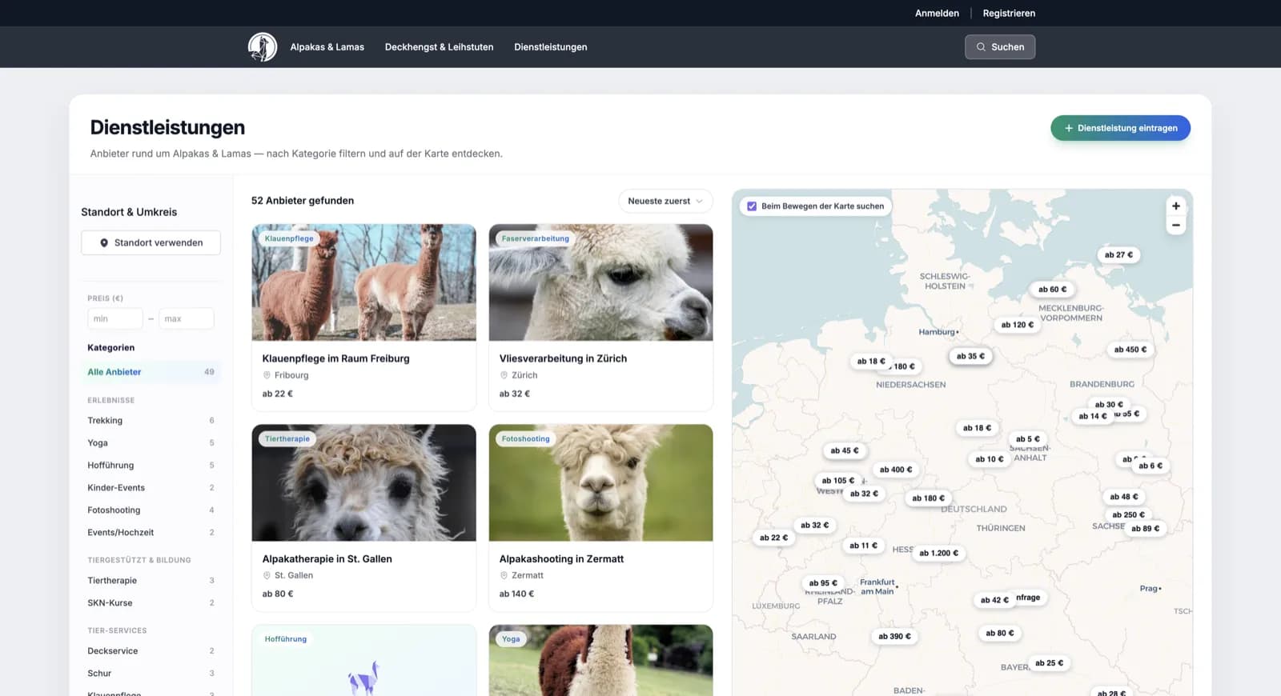Open Deckhengst & Leihstuten menu
The width and height of the screenshot is (1281, 696).
[x=439, y=47]
